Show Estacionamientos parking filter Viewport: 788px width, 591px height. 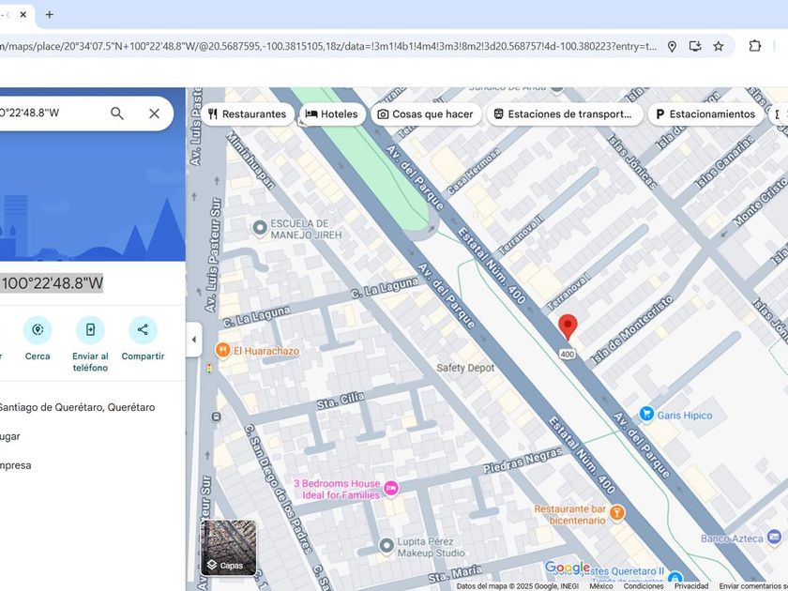pos(705,114)
